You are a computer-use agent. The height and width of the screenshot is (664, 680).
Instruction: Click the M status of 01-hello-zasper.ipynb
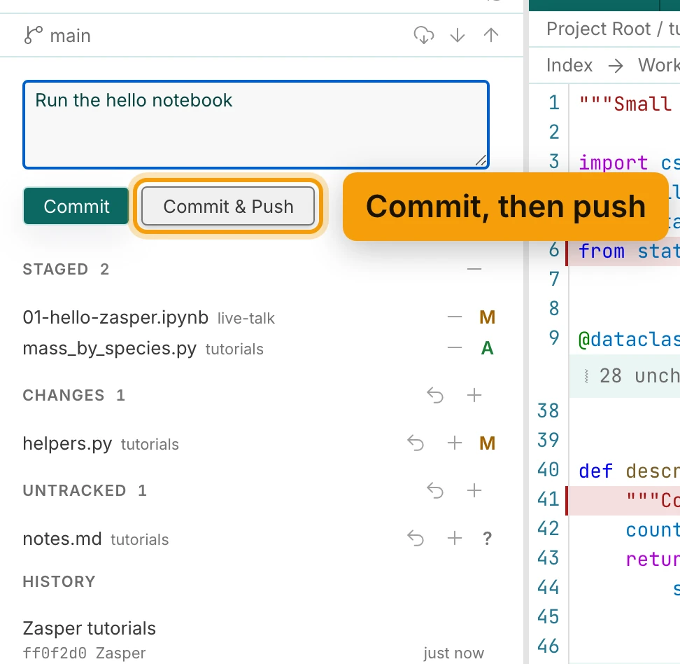(487, 317)
